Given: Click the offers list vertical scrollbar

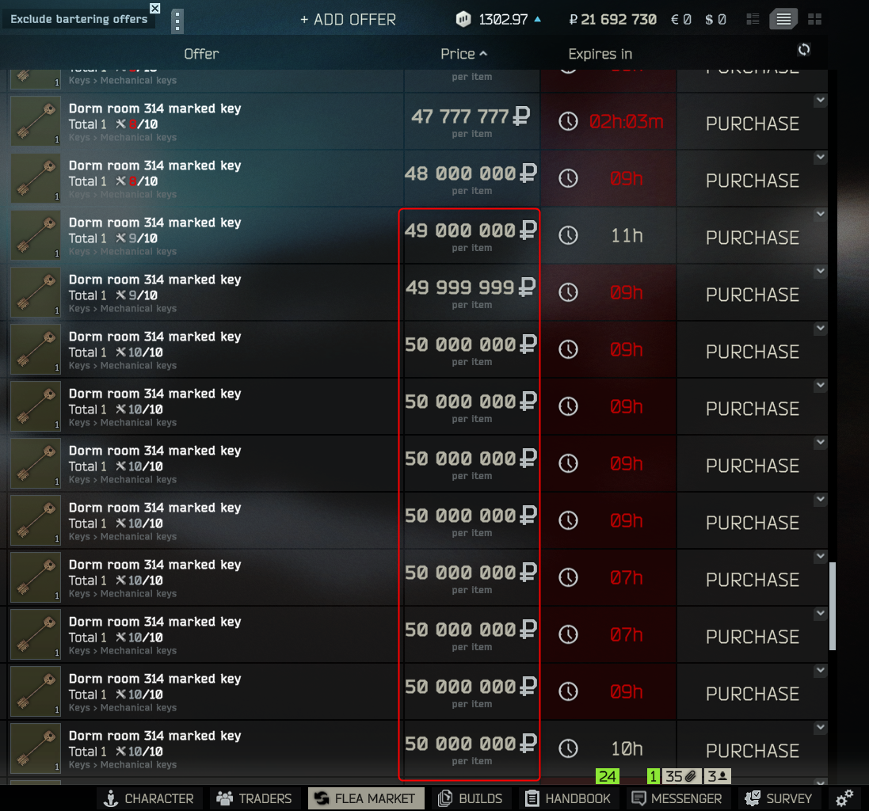Looking at the screenshot, I should pos(833,606).
